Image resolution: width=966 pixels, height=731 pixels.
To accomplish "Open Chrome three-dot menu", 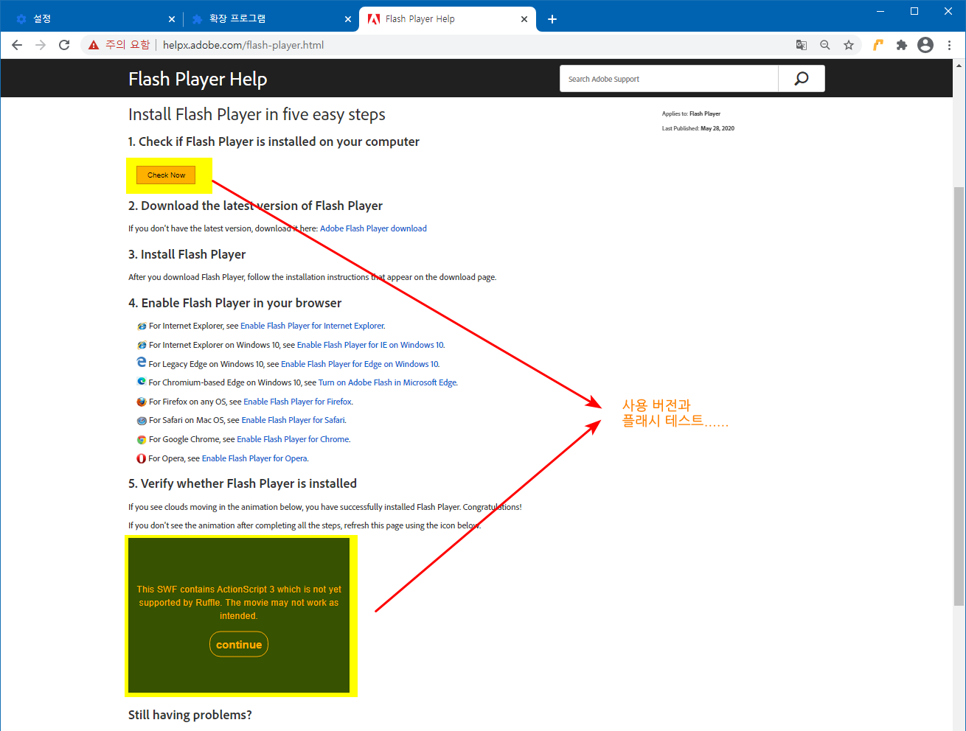I will point(950,45).
